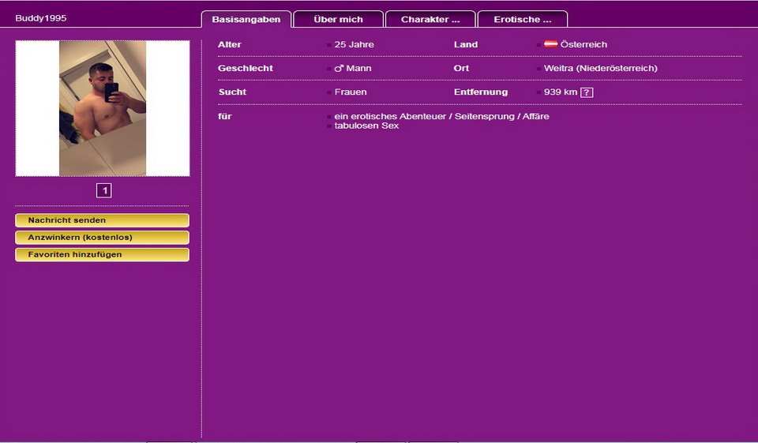Click the Entfernung label
758x443 pixels.
click(x=480, y=92)
